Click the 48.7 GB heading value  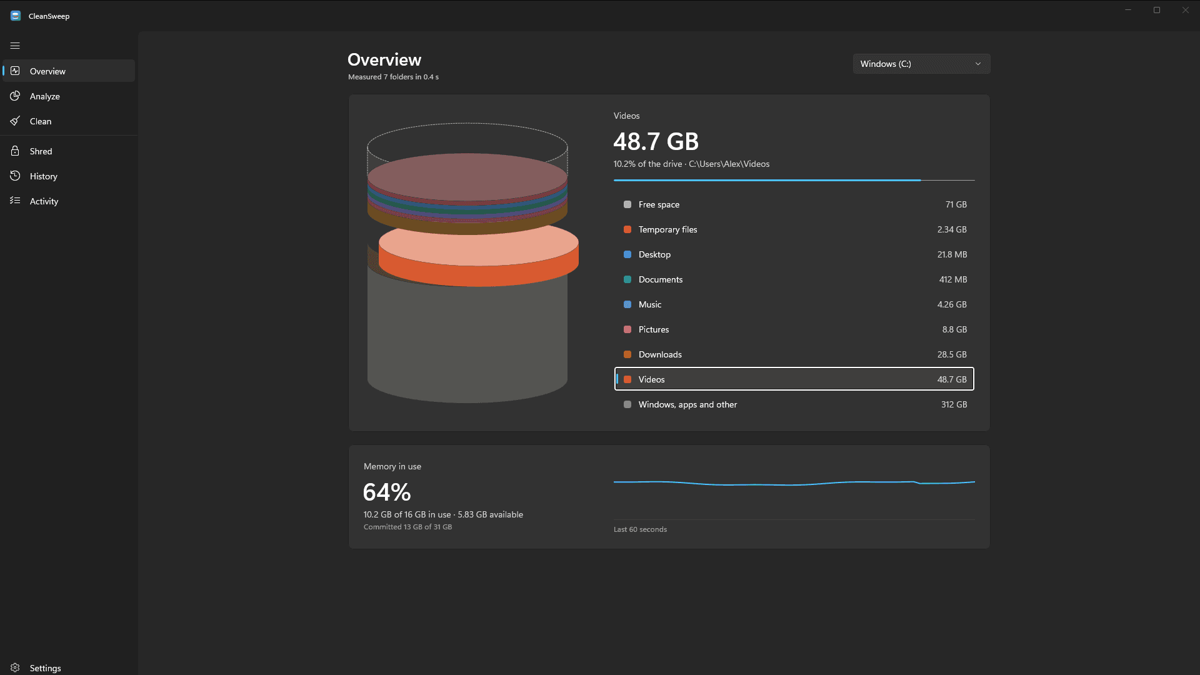tap(656, 141)
